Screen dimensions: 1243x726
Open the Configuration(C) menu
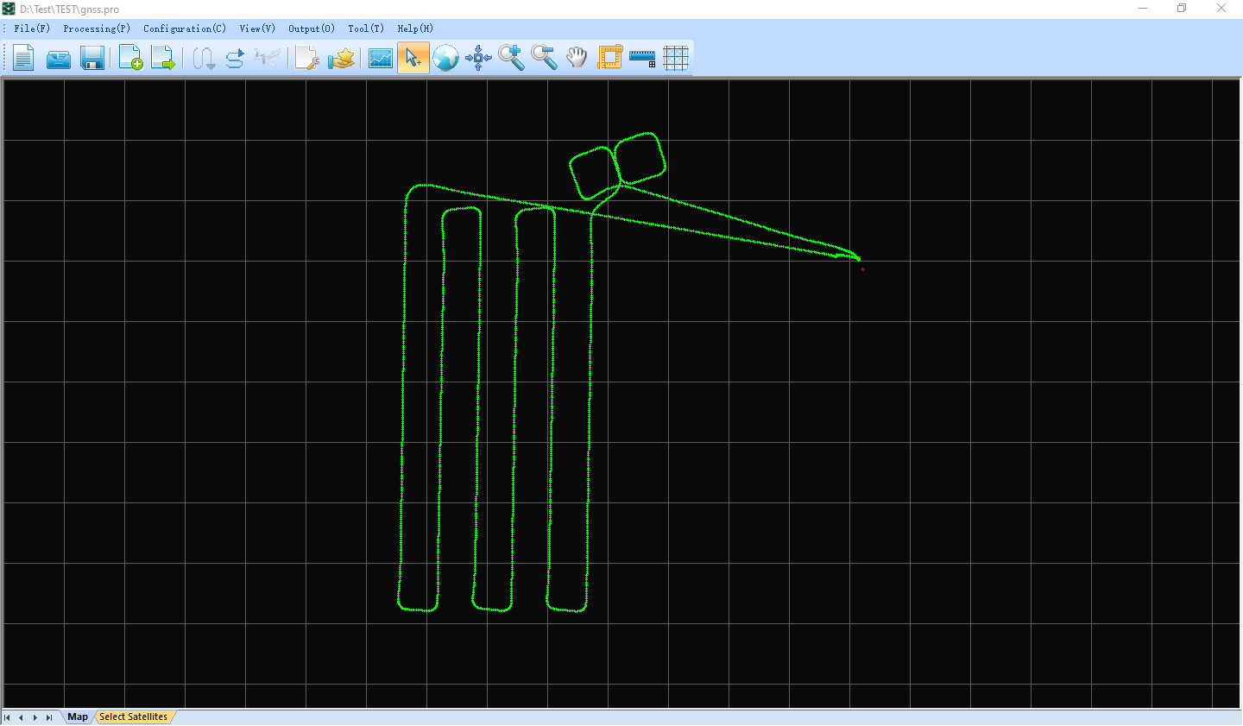185,28
